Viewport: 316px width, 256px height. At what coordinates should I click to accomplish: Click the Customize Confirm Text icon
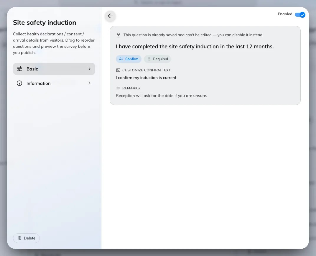pyautogui.click(x=118, y=70)
